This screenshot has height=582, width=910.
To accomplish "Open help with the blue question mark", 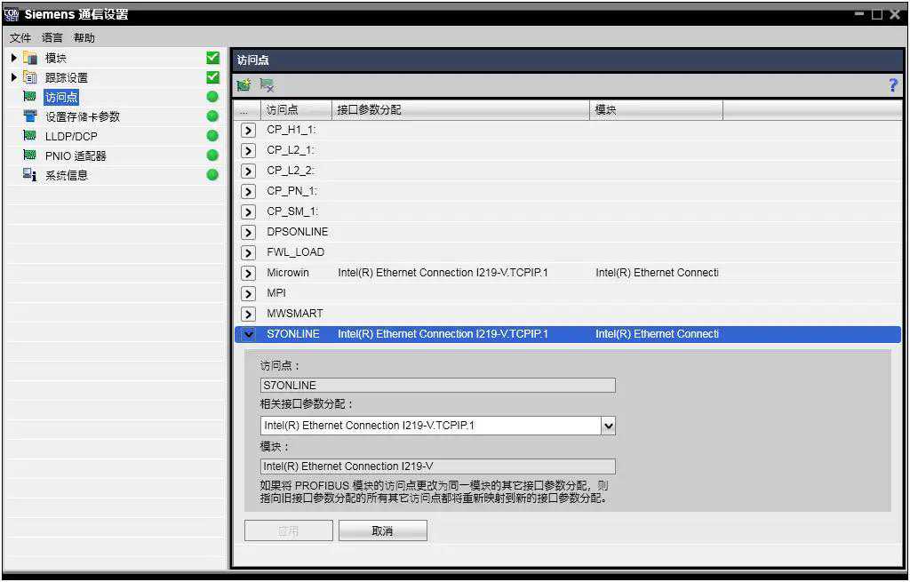I will (x=893, y=85).
